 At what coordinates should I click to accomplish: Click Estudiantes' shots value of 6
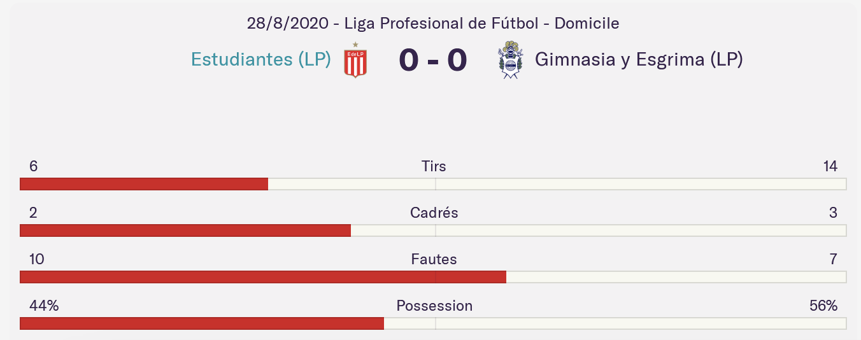(34, 167)
